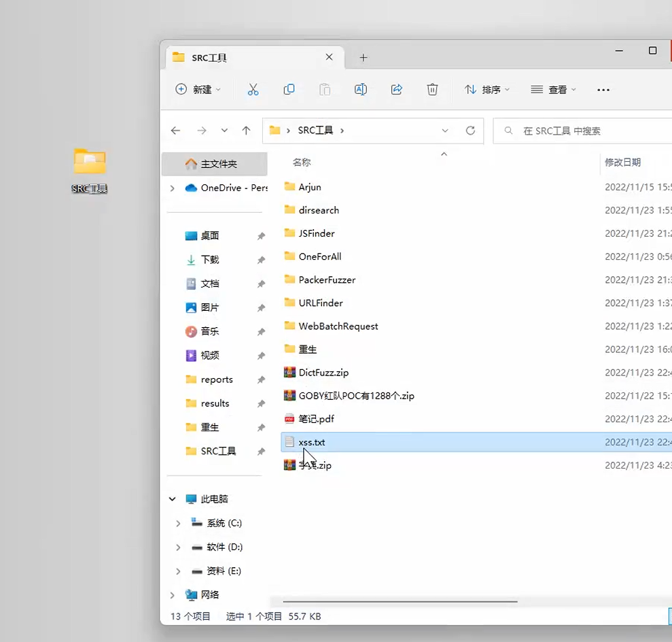Open the 查看 view dropdown

click(x=553, y=89)
